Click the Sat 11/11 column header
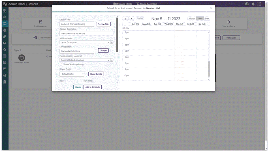Viewport: 269px width, 151px height. pos(202,24)
